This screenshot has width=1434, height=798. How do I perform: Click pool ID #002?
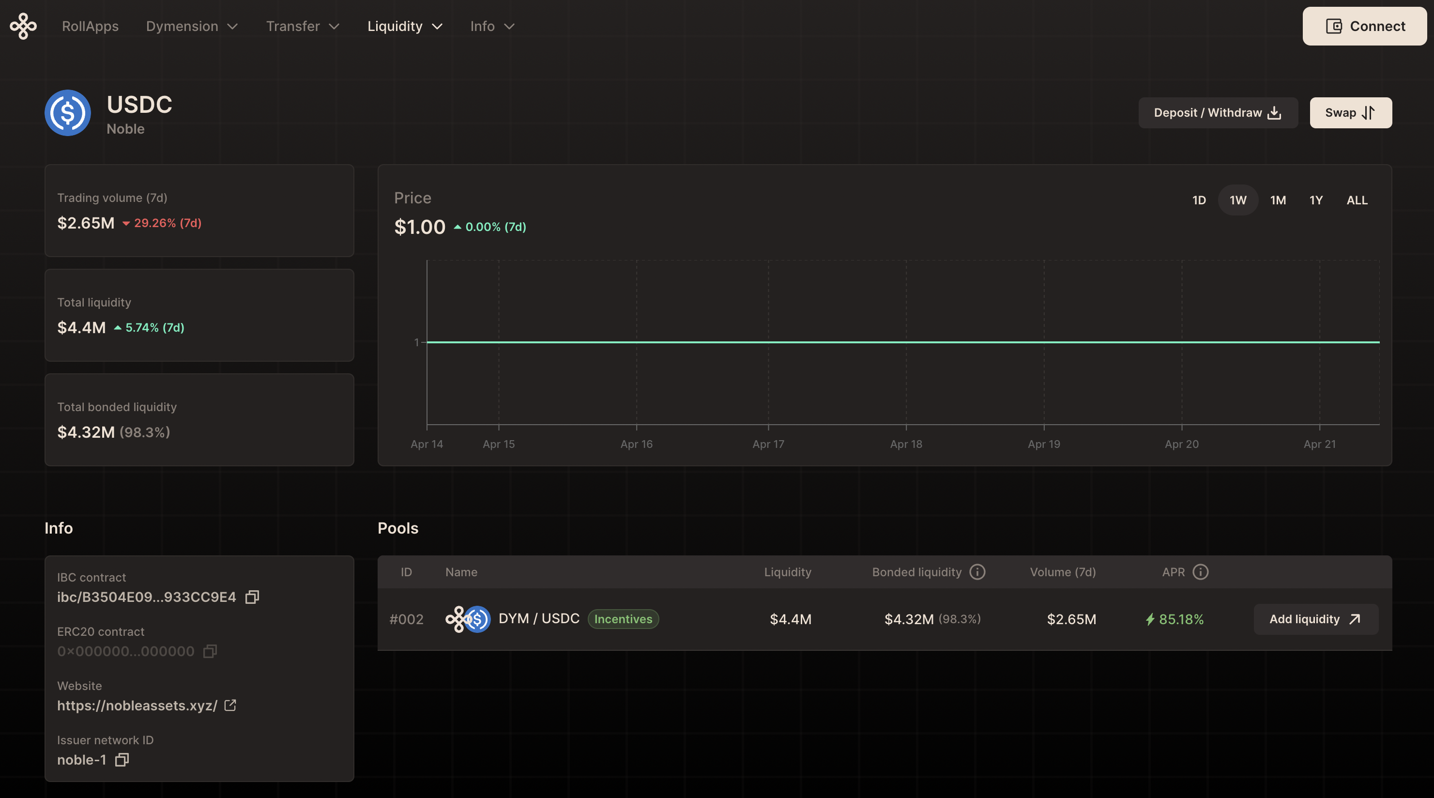406,619
